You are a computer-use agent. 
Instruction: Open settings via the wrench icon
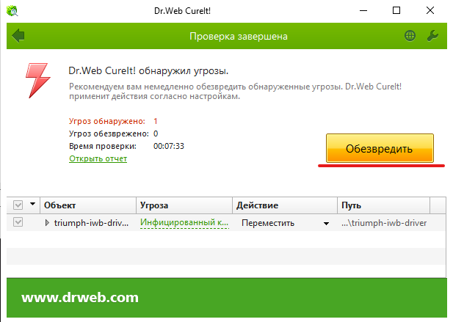pos(432,36)
